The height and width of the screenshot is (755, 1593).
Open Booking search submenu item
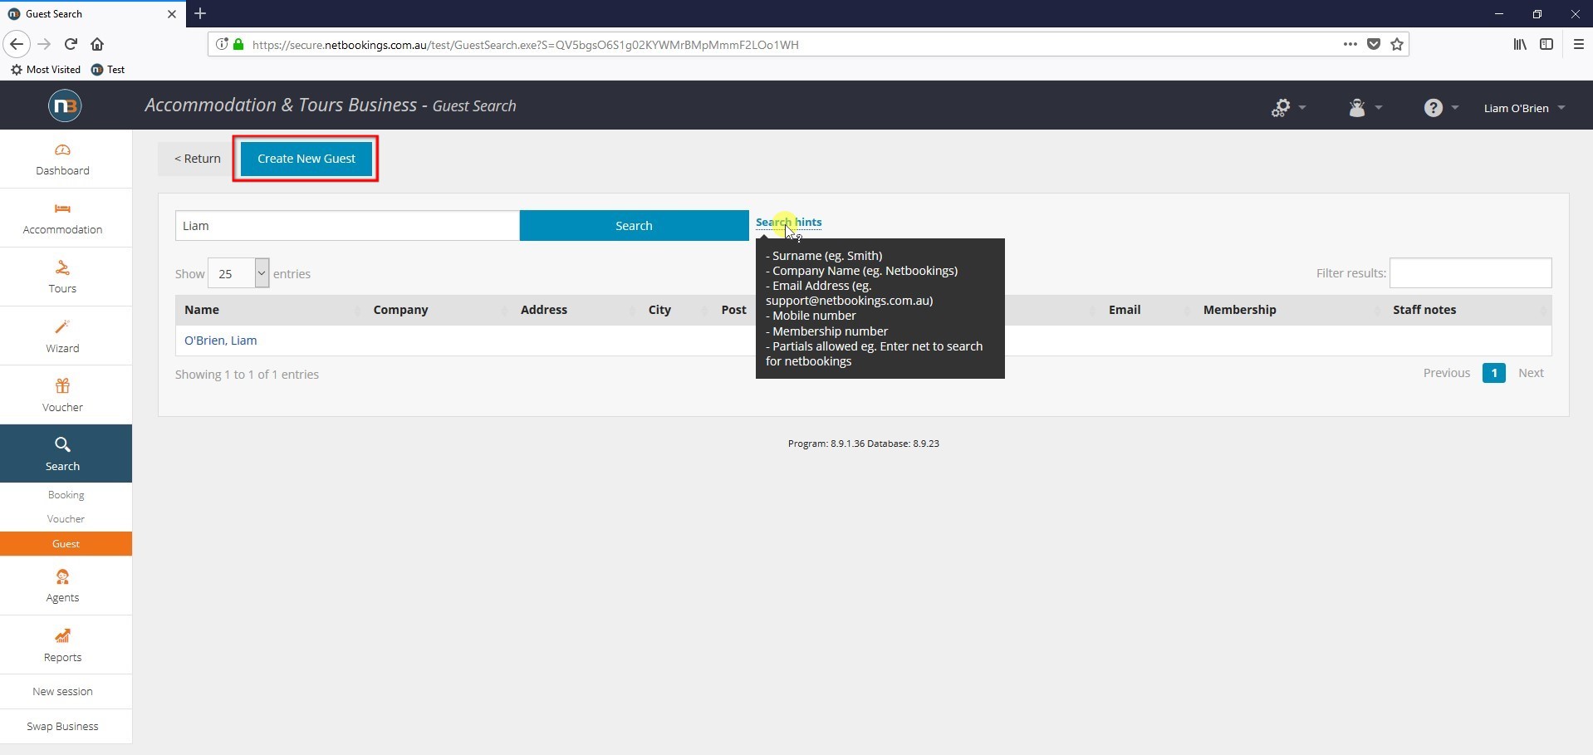coord(66,495)
